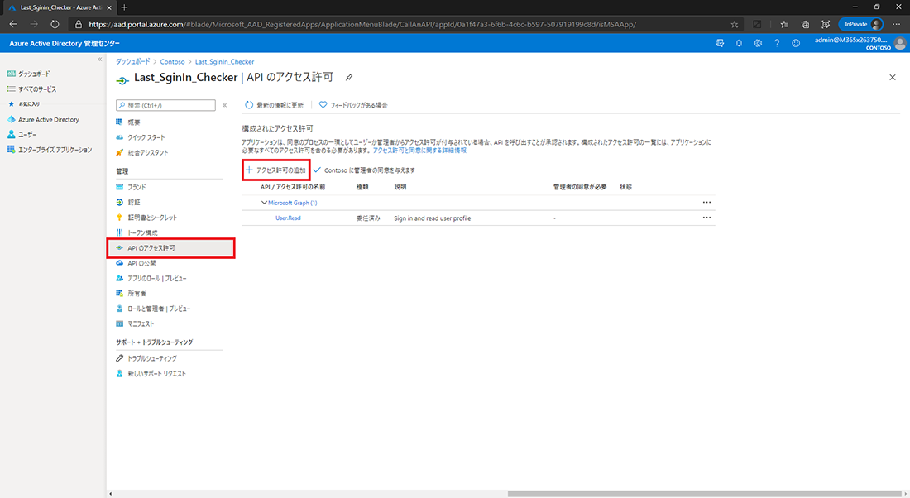
Task: Open the browser collections icon
Action: coord(805,24)
